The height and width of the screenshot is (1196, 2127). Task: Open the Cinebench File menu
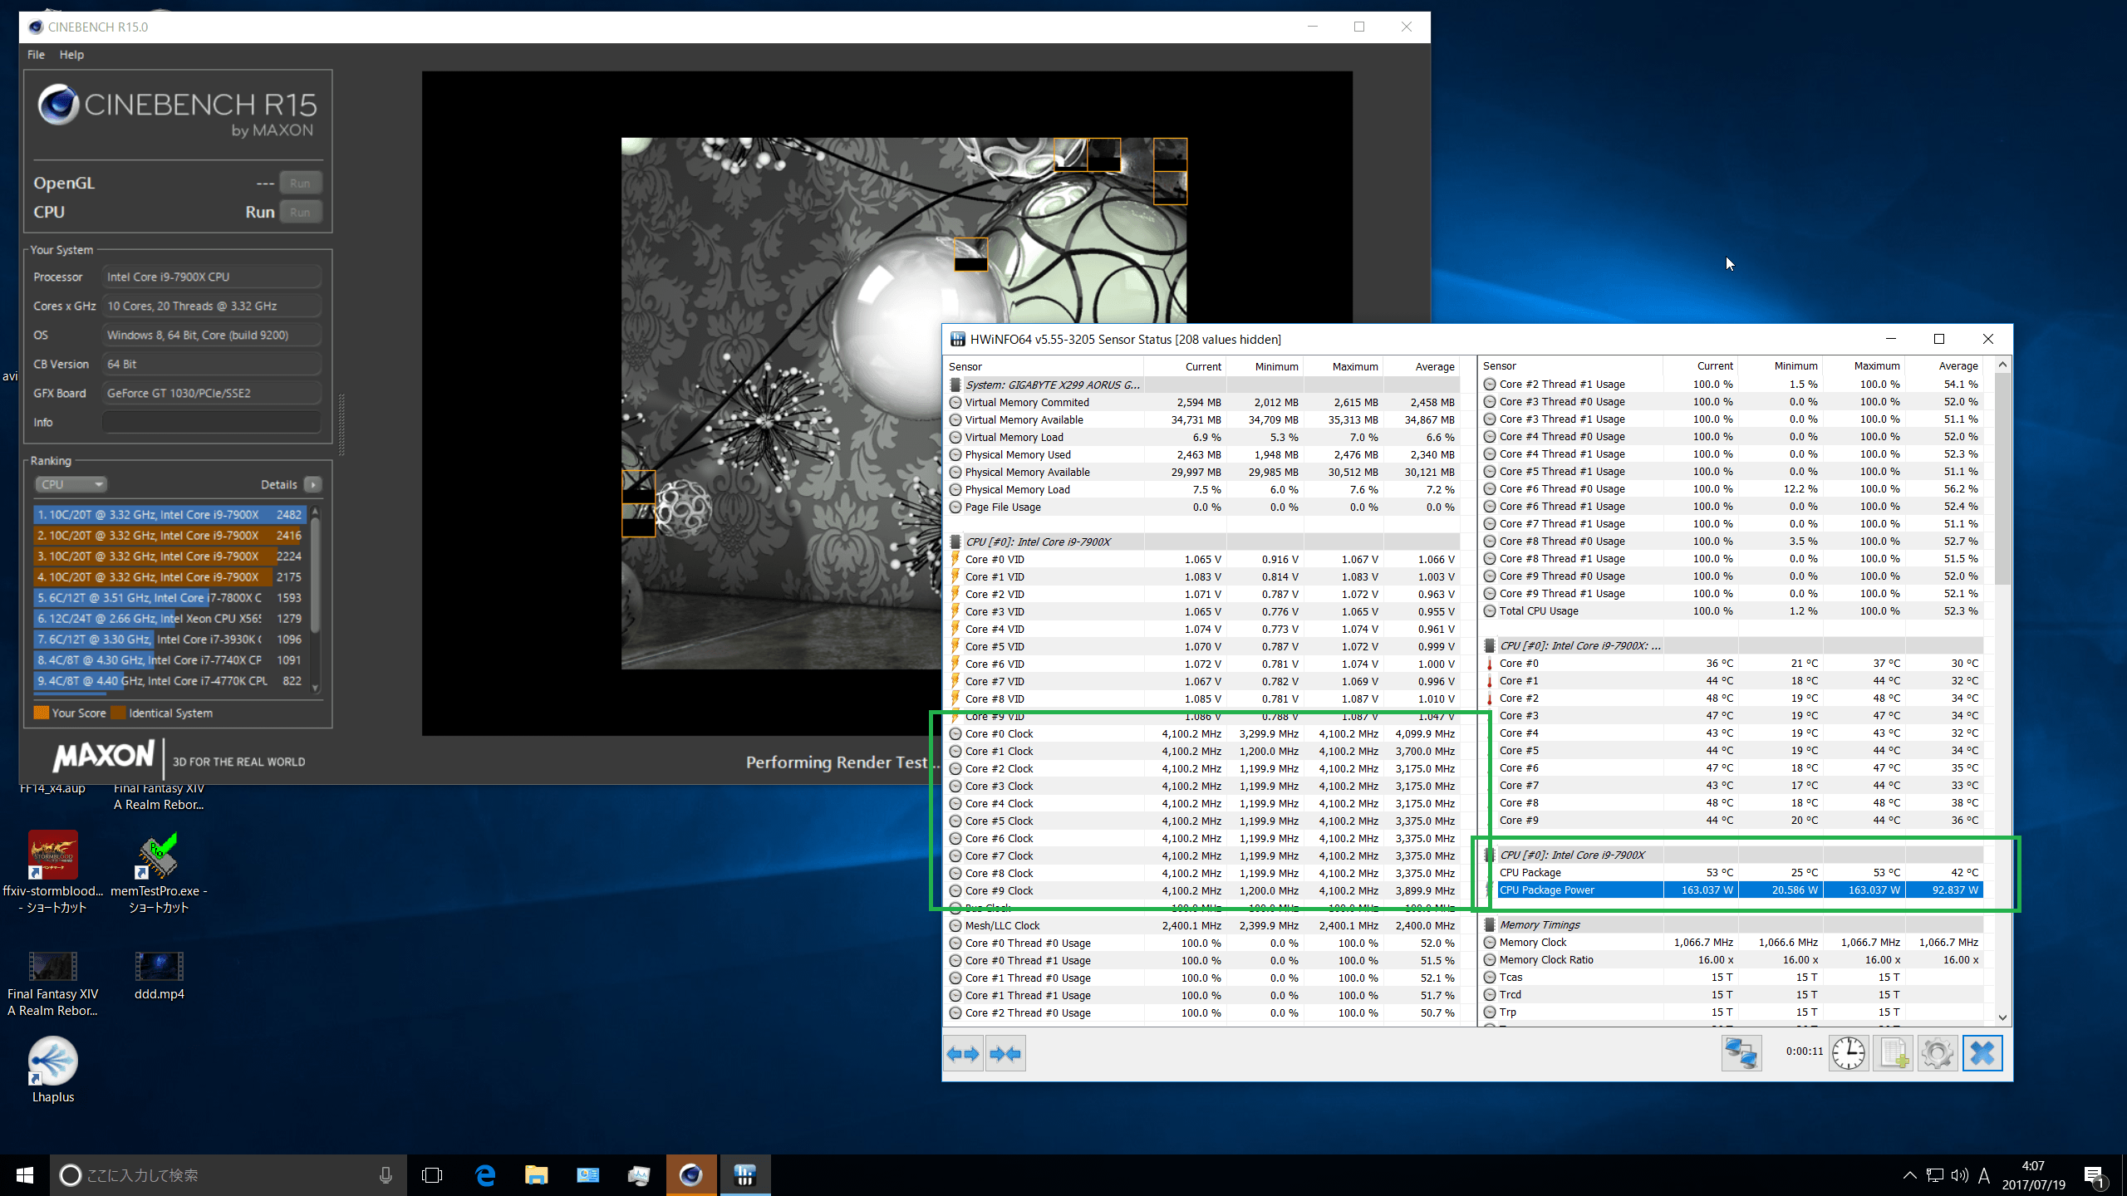(x=36, y=55)
